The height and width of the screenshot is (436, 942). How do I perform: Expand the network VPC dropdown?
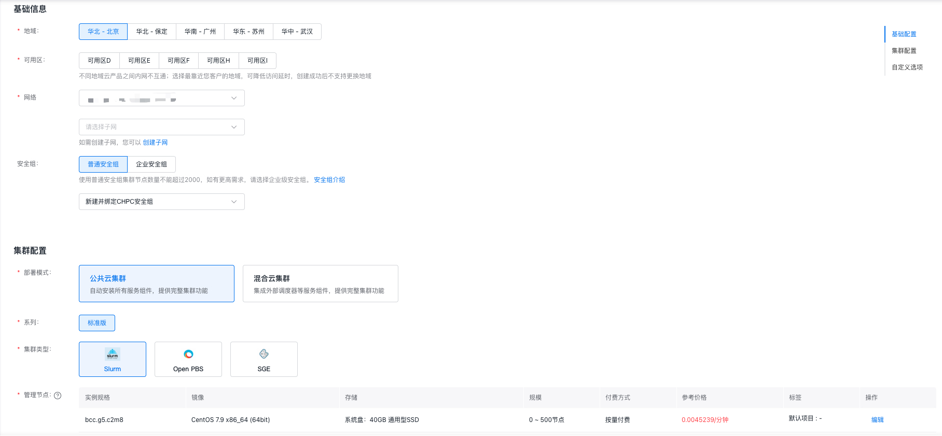162,98
